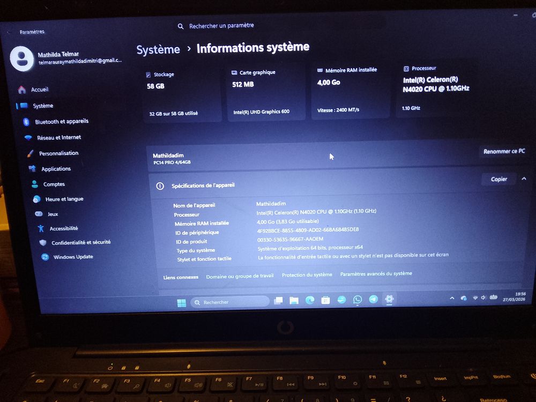The image size is (536, 402).
Task: Click the Windows Update refresh icon
Action: point(45,257)
